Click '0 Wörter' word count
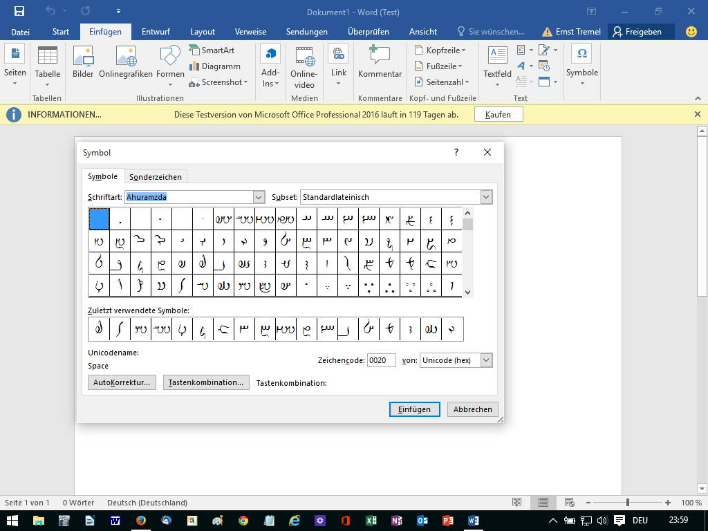This screenshot has width=708, height=531. 79,503
